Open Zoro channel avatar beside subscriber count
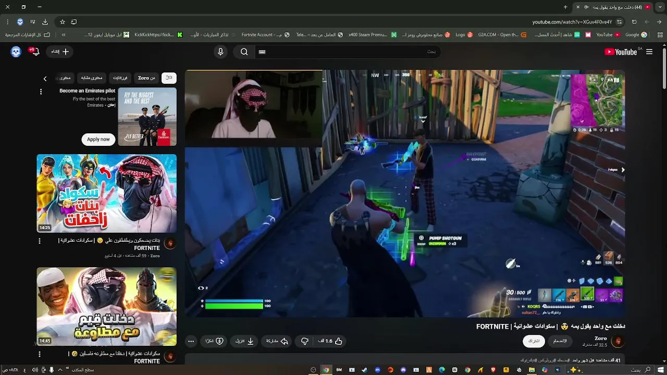The width and height of the screenshot is (667, 375). [617, 341]
